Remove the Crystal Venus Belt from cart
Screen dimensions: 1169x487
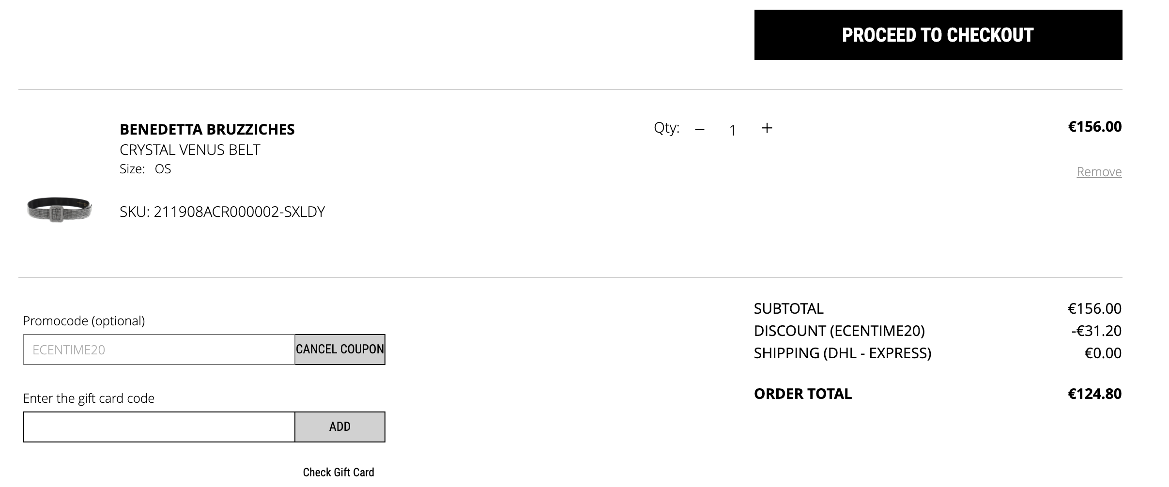click(1099, 172)
